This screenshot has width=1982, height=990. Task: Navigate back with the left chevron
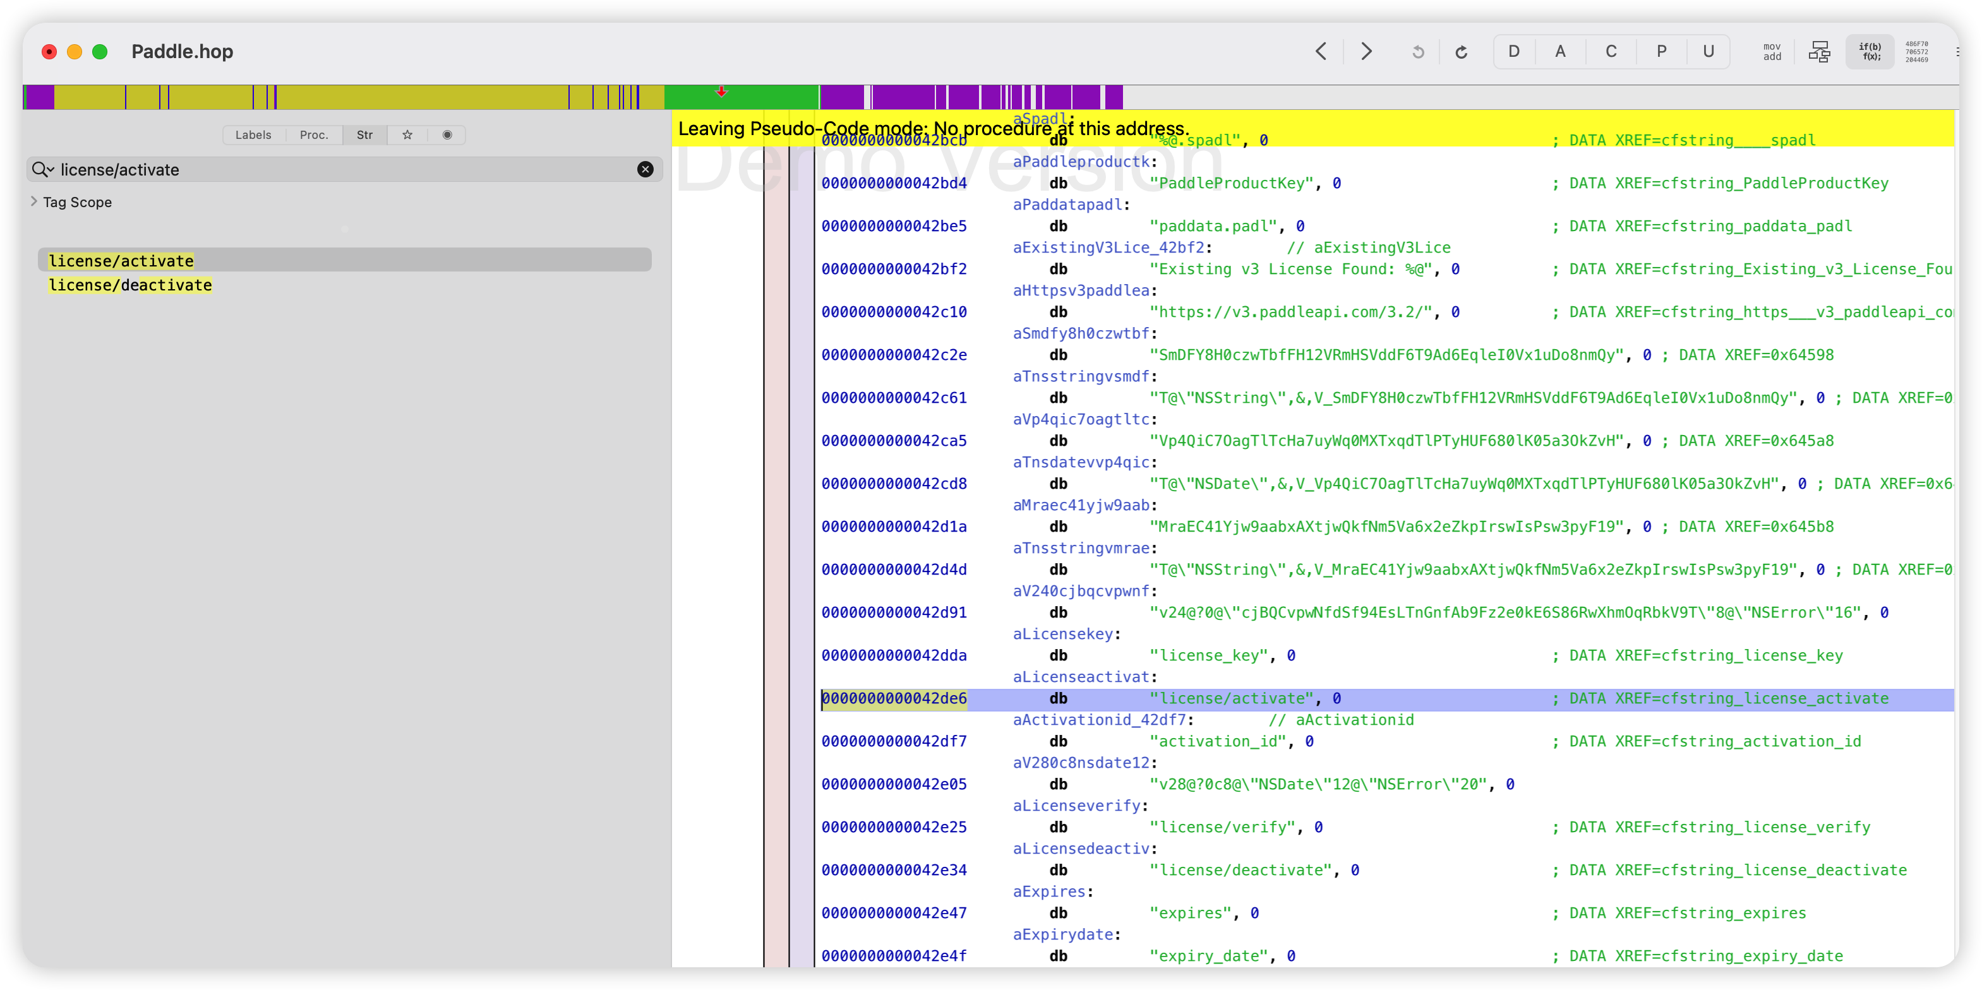click(1321, 52)
